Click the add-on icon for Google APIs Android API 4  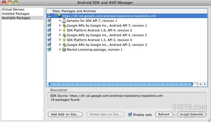point(64,35)
